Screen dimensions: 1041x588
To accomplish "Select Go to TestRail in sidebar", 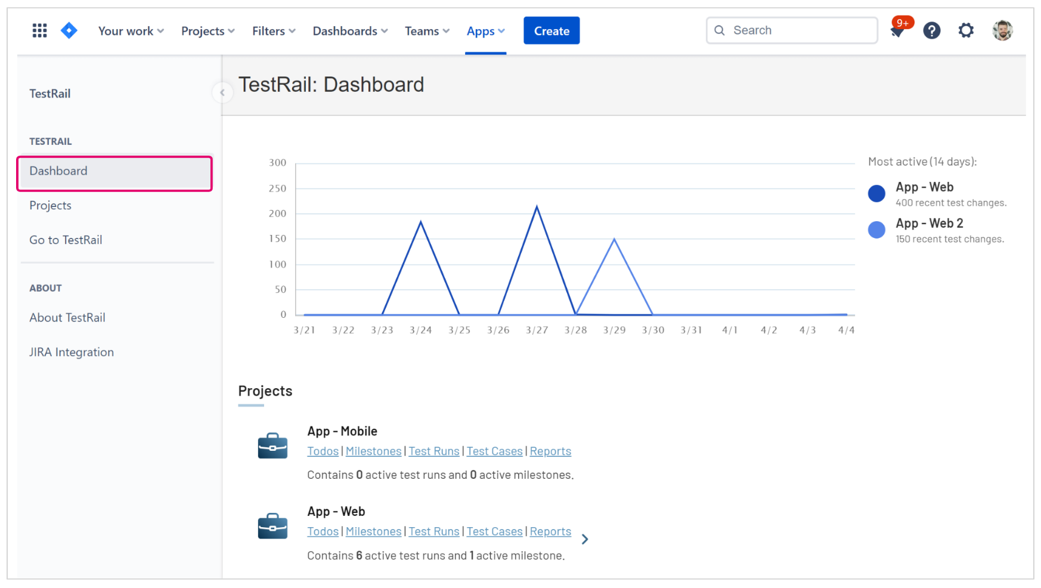I will [66, 240].
